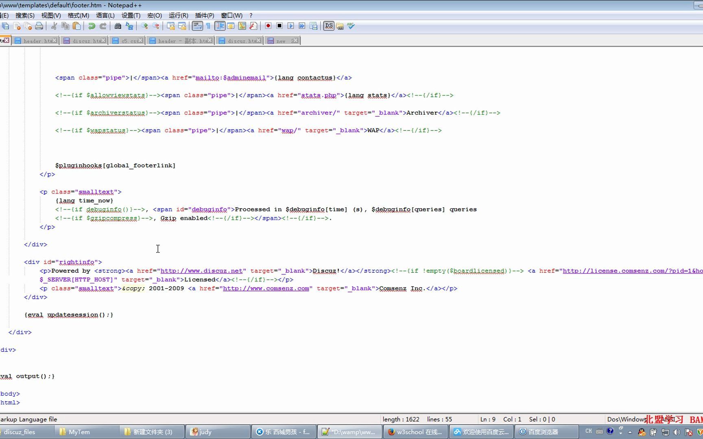Paste from clipboard using toolbar icon
Viewport: 703px width, 439px height.
(76, 26)
